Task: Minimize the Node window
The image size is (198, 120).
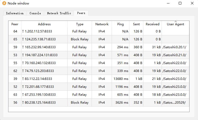Action: [168, 3]
